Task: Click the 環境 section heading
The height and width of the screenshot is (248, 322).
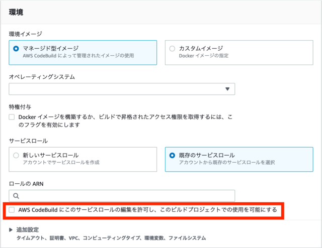Action: [x=16, y=12]
